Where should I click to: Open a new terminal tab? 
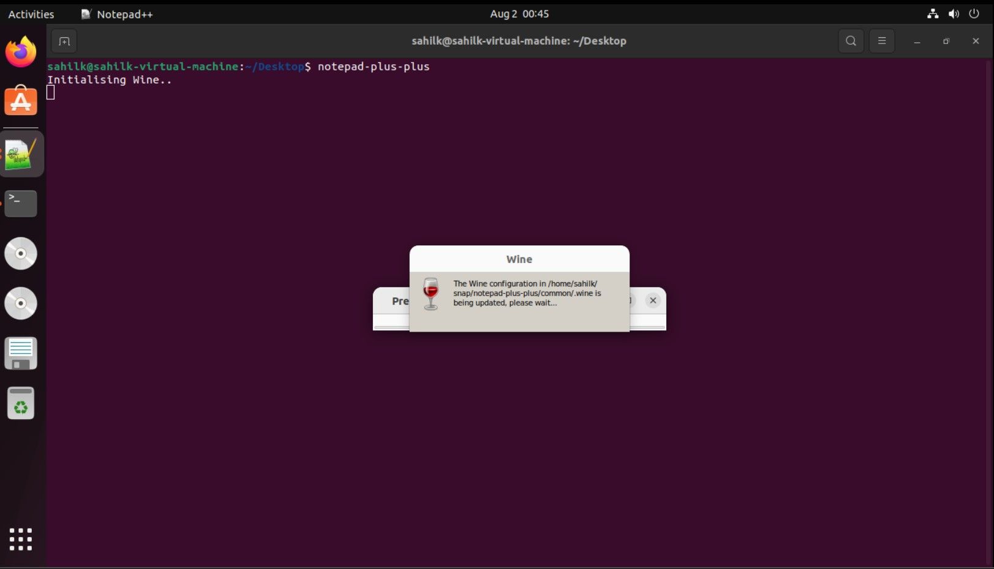pos(64,41)
